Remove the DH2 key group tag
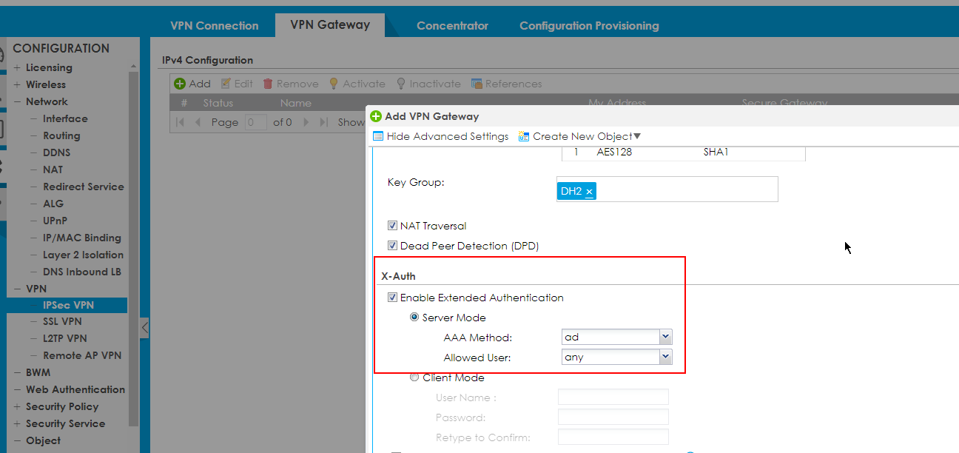This screenshot has height=453, width=959. [589, 192]
